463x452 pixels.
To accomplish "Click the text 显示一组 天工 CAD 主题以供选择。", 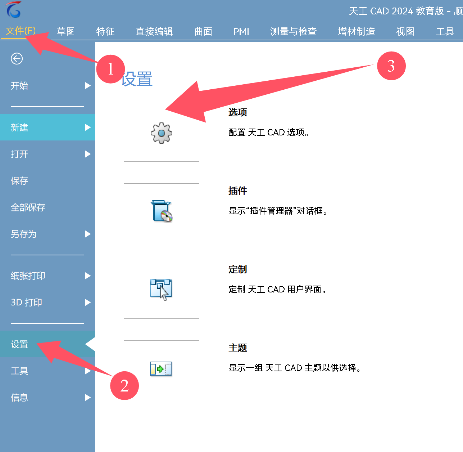I will [295, 368].
